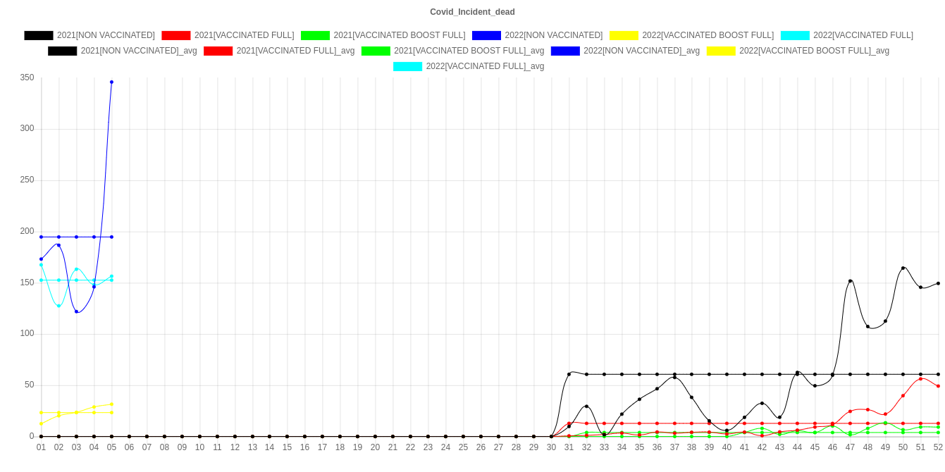This screenshot has width=945, height=472.
Task: Toggle 2021[VACCINATED BOOST FULL]_avg legend label
Action: pos(469,51)
